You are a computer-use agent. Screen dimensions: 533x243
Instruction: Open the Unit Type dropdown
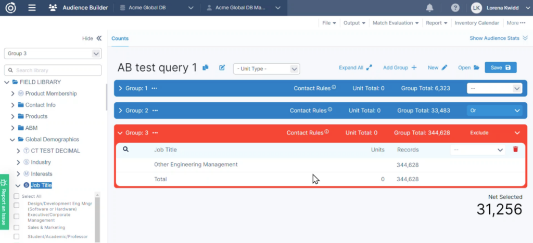pos(266,69)
